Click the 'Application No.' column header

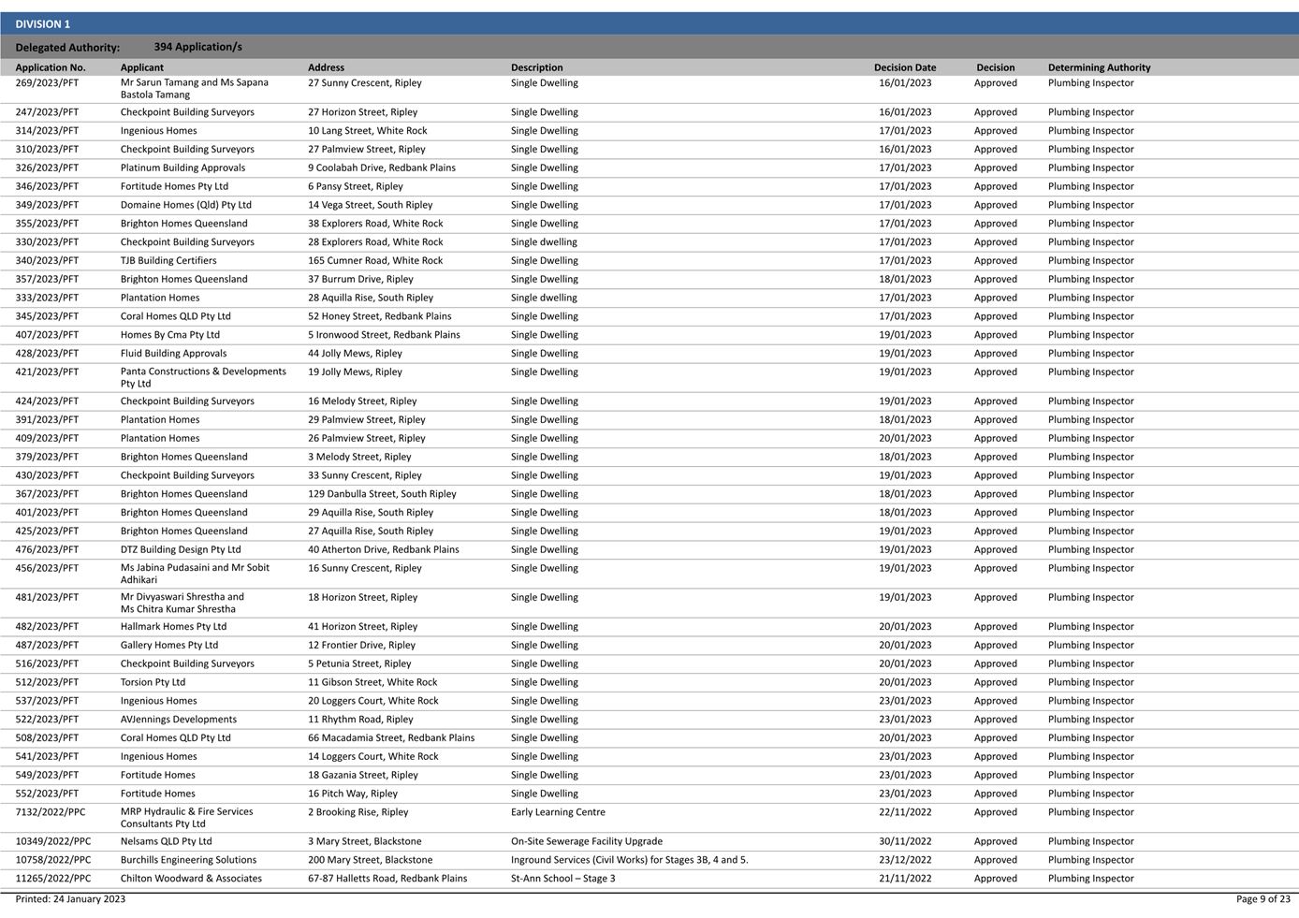tap(51, 67)
